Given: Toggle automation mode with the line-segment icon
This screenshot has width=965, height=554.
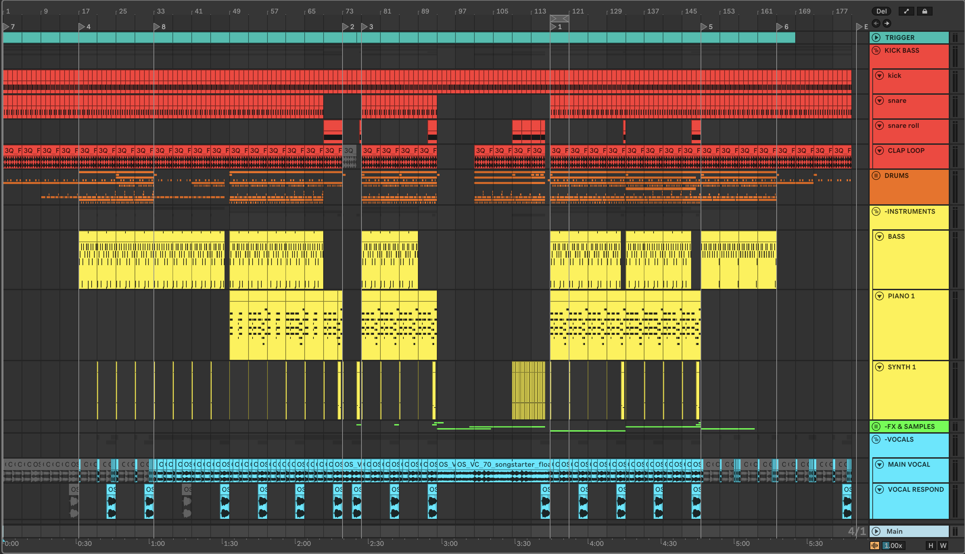Looking at the screenshot, I should point(906,11).
